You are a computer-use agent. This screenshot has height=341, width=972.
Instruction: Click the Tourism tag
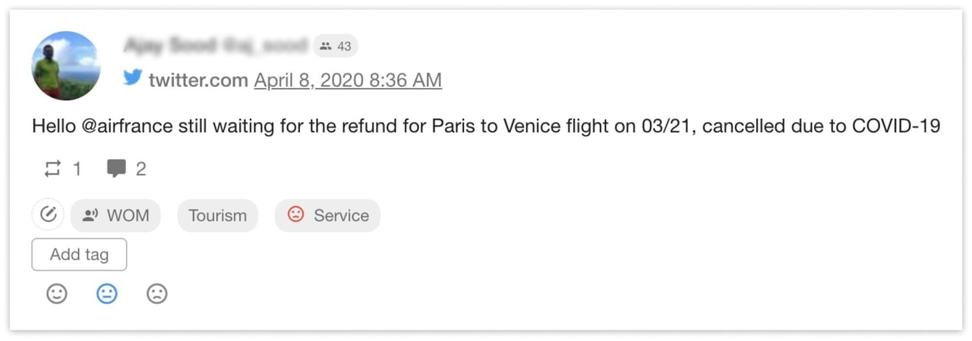217,215
